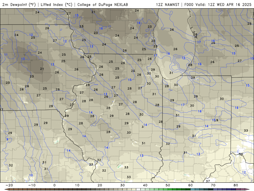Click the "50" color scale label
The width and height of the screenshot is (254, 191).
[x=168, y=185]
